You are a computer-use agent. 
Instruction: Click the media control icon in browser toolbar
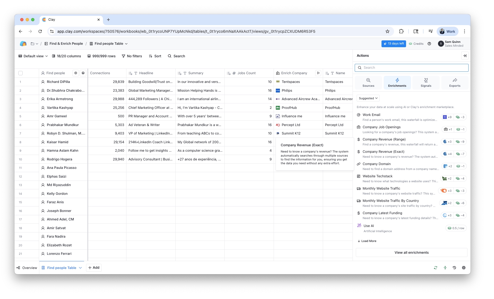pyautogui.click(x=431, y=31)
